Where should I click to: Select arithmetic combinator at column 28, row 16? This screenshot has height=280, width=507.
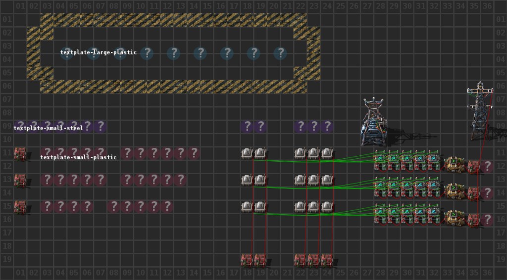point(380,214)
